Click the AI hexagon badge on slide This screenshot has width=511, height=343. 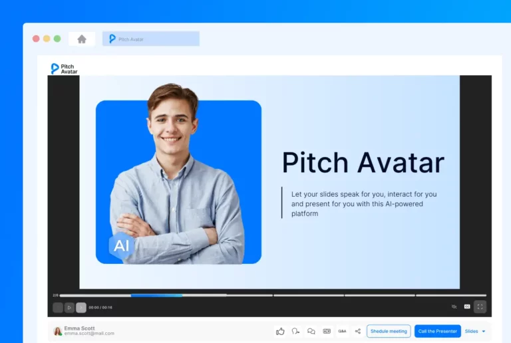point(121,246)
